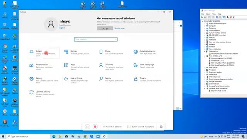Select the Storage controllers item
This screenshot has width=247, height=139.
pyautogui.click(x=215, y=81)
